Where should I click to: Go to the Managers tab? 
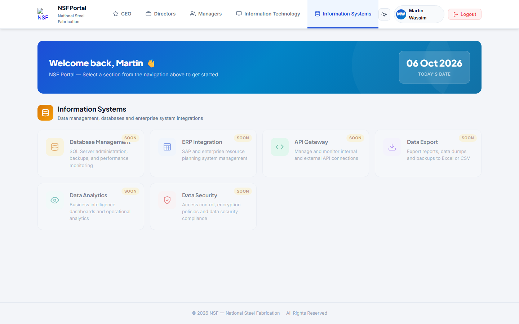click(x=206, y=14)
